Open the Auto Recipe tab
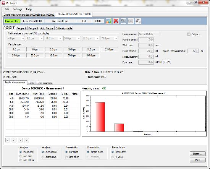This screenshot has width=210, height=169. click(x=47, y=28)
